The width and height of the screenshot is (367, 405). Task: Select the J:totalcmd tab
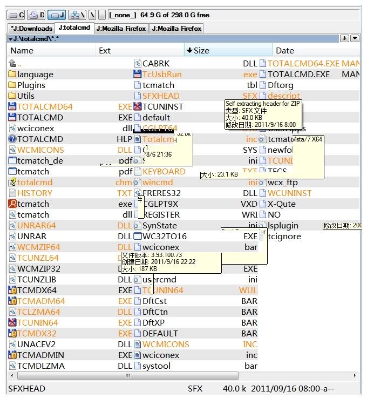[x=74, y=28]
